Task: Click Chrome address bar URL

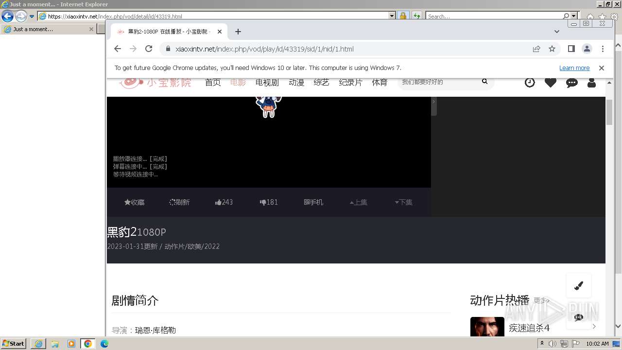Action: click(x=264, y=49)
